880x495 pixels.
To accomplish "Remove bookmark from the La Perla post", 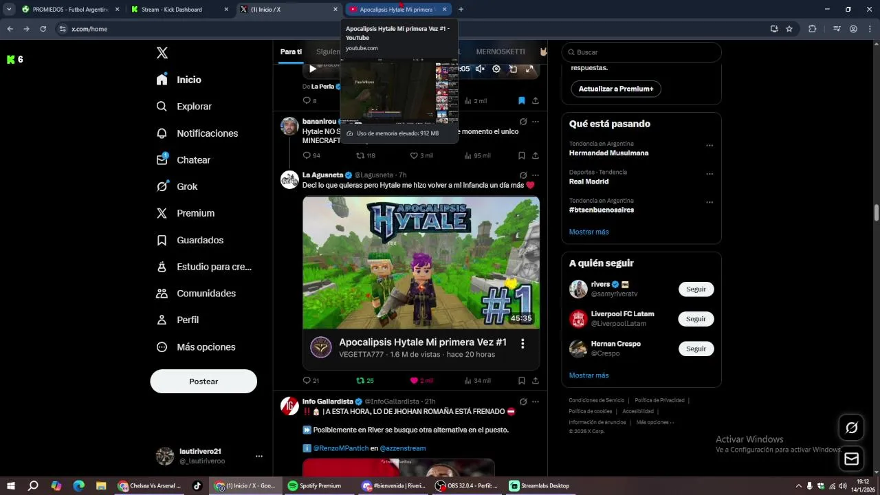I will 522,100.
